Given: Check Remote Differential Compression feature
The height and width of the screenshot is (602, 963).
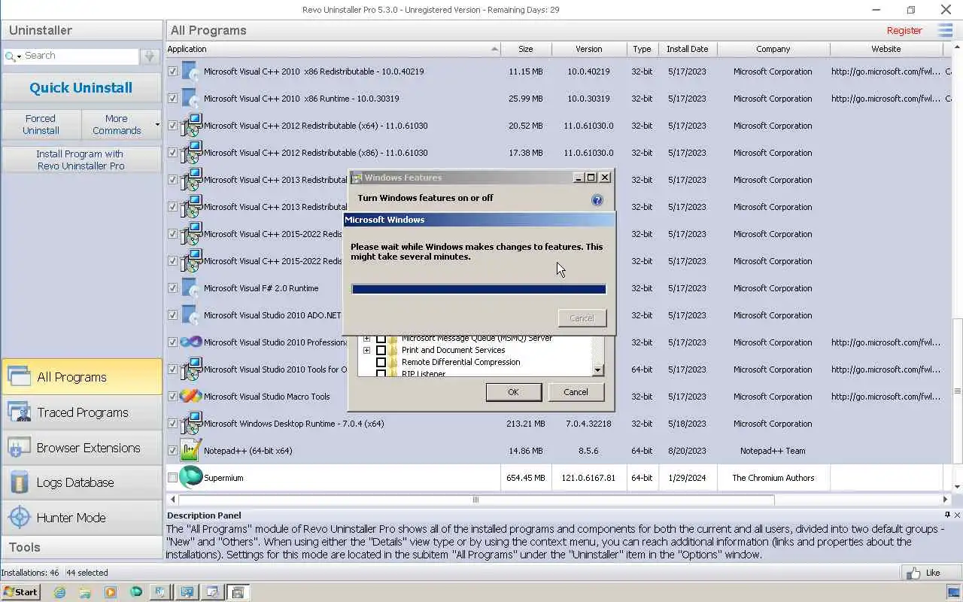Looking at the screenshot, I should (381, 362).
